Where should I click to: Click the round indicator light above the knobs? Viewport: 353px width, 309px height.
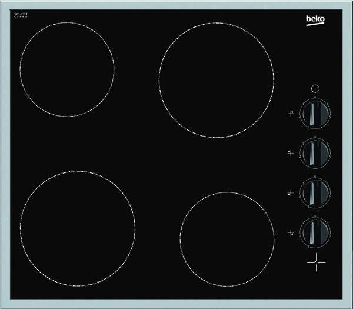pos(315,86)
